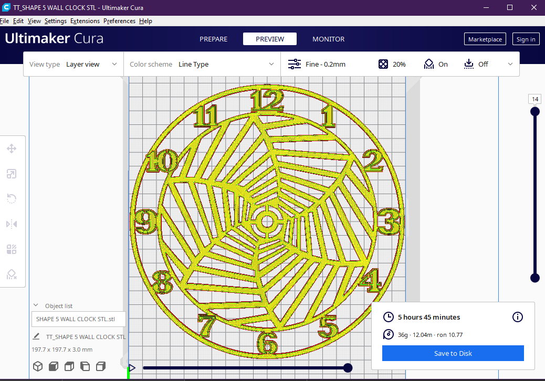This screenshot has width=545, height=381.
Task: Open the Settings menu
Action: coord(56,21)
